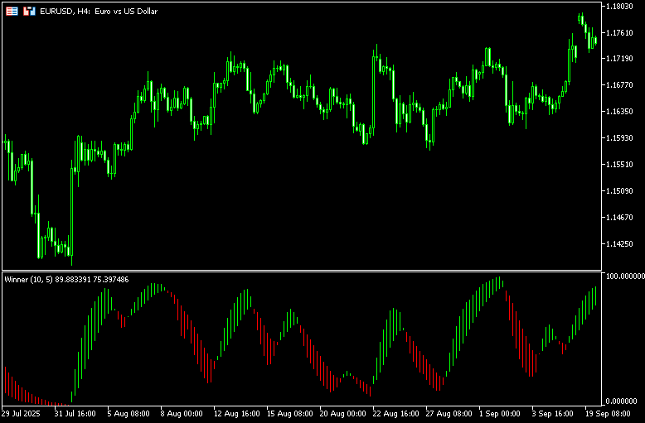645x423 pixels.
Task: Click the 19 Sep 08:00 time label
Action: point(608,413)
